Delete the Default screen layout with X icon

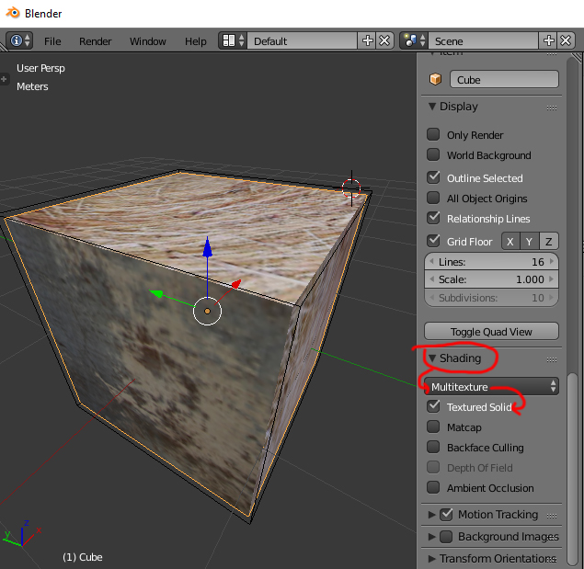384,40
